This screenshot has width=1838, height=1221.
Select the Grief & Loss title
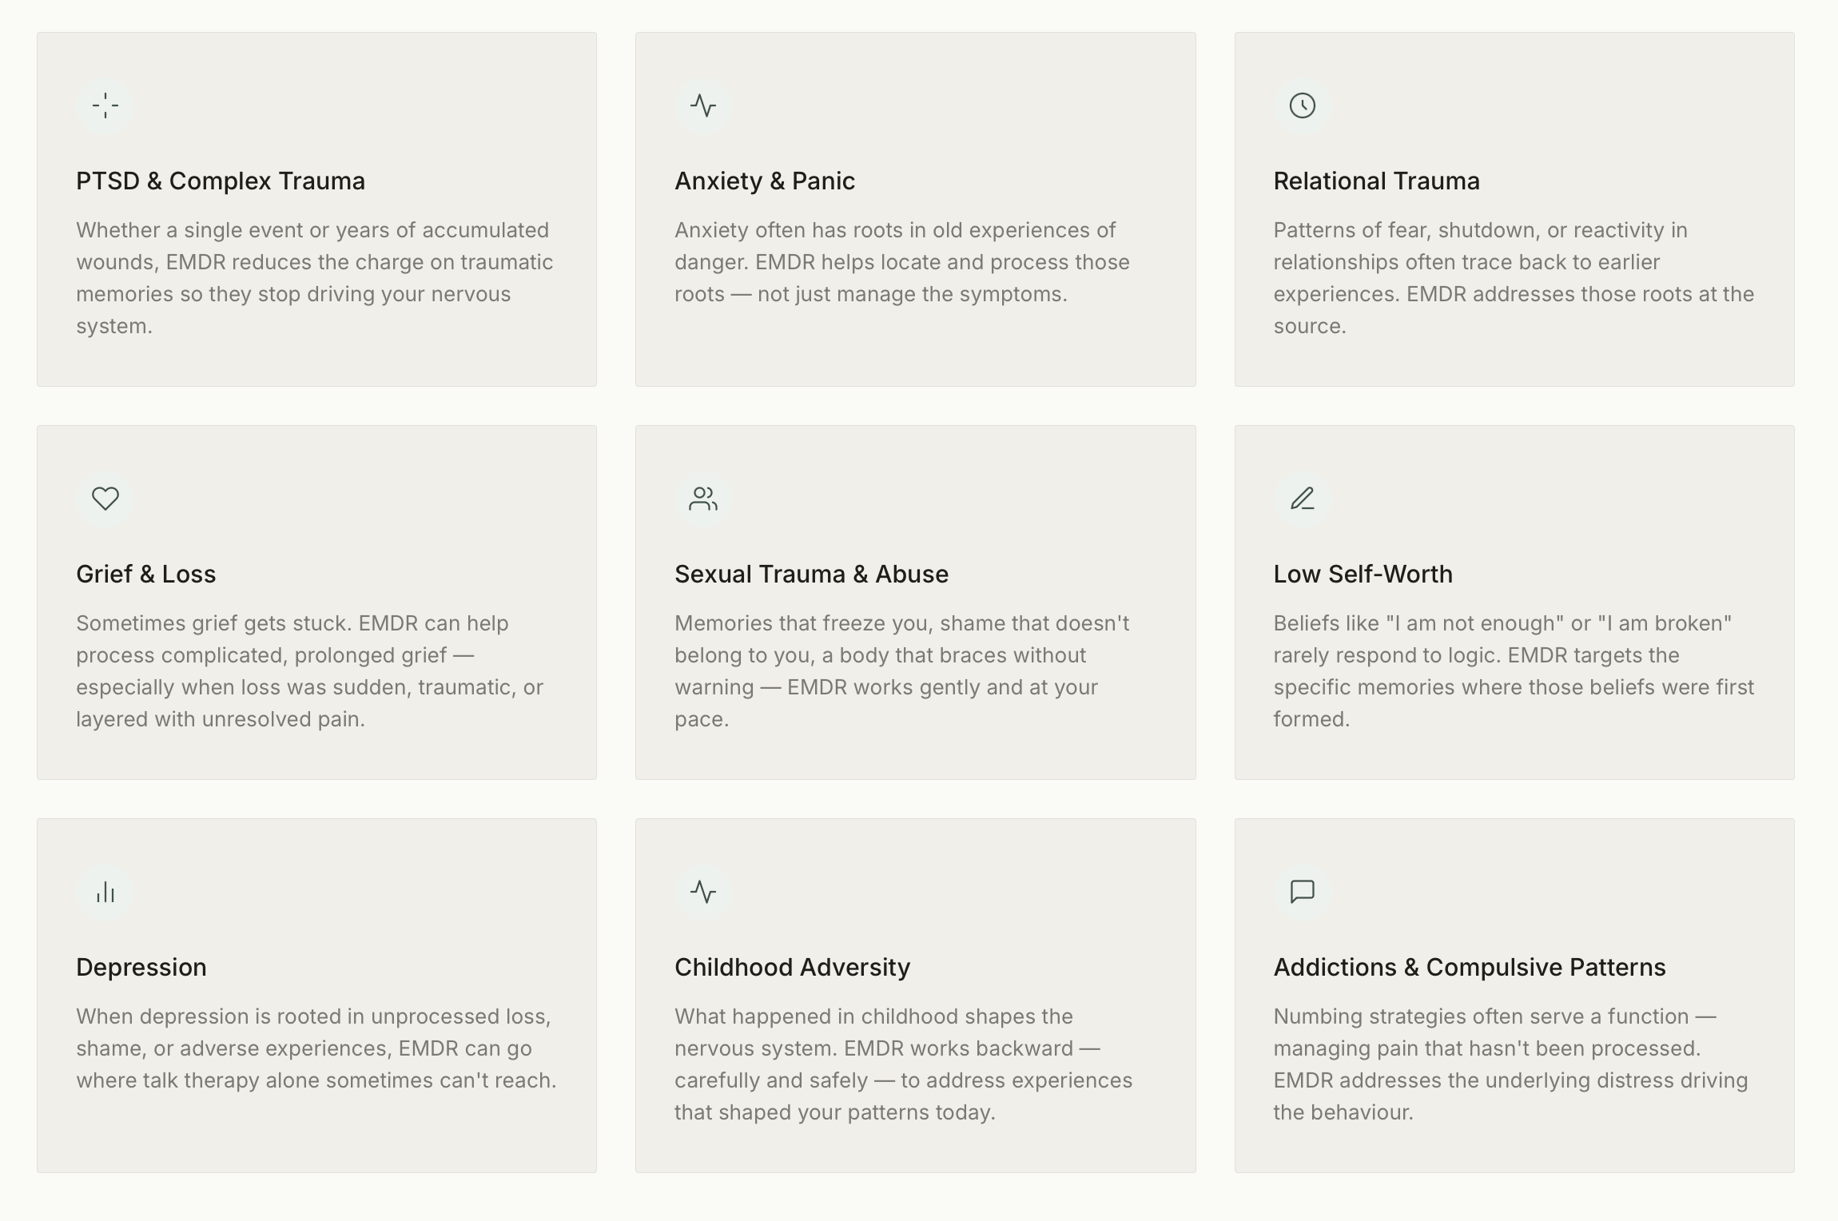click(x=146, y=575)
